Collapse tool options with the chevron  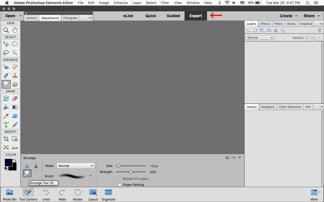click(x=239, y=157)
